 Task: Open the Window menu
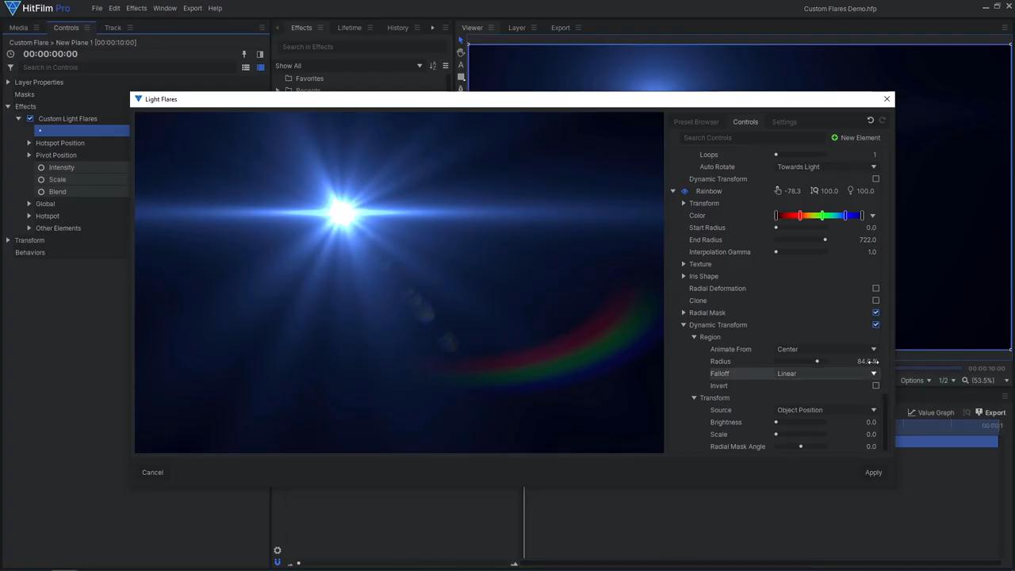[x=165, y=8]
